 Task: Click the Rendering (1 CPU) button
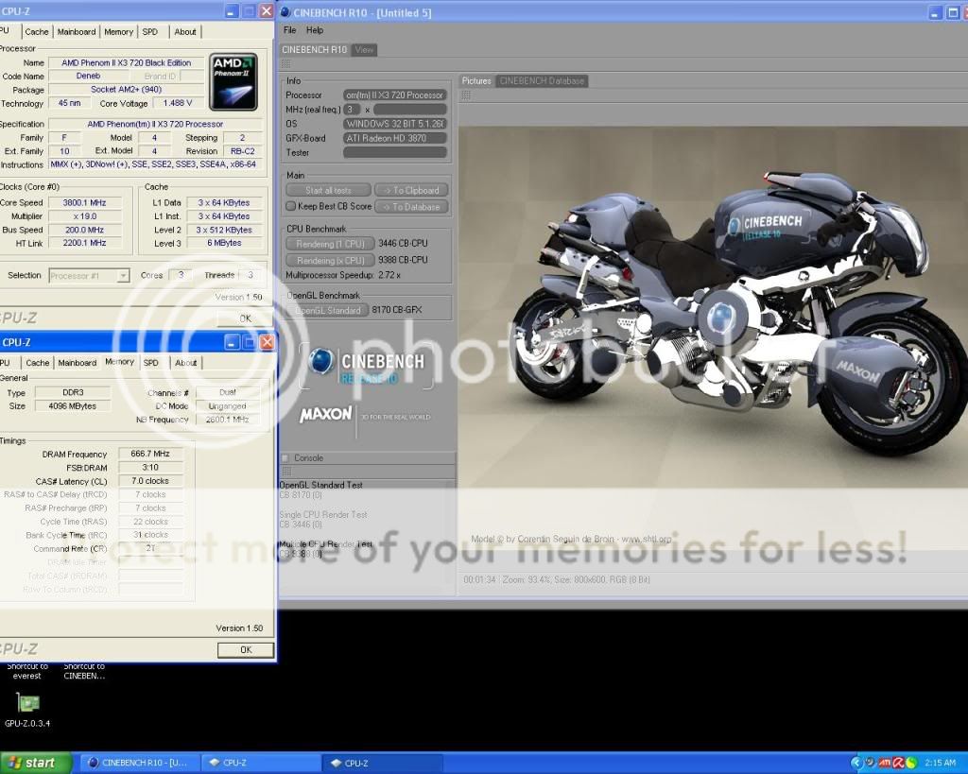(330, 244)
